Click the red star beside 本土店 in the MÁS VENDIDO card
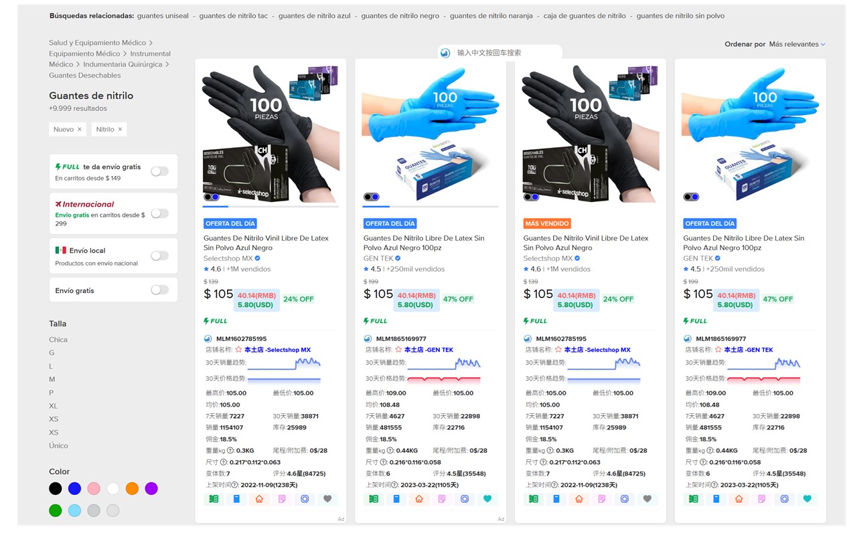Image resolution: width=857 pixels, height=535 pixels. point(558,350)
